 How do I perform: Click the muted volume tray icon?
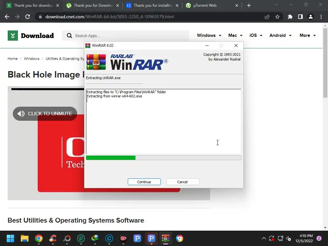tap(289, 238)
